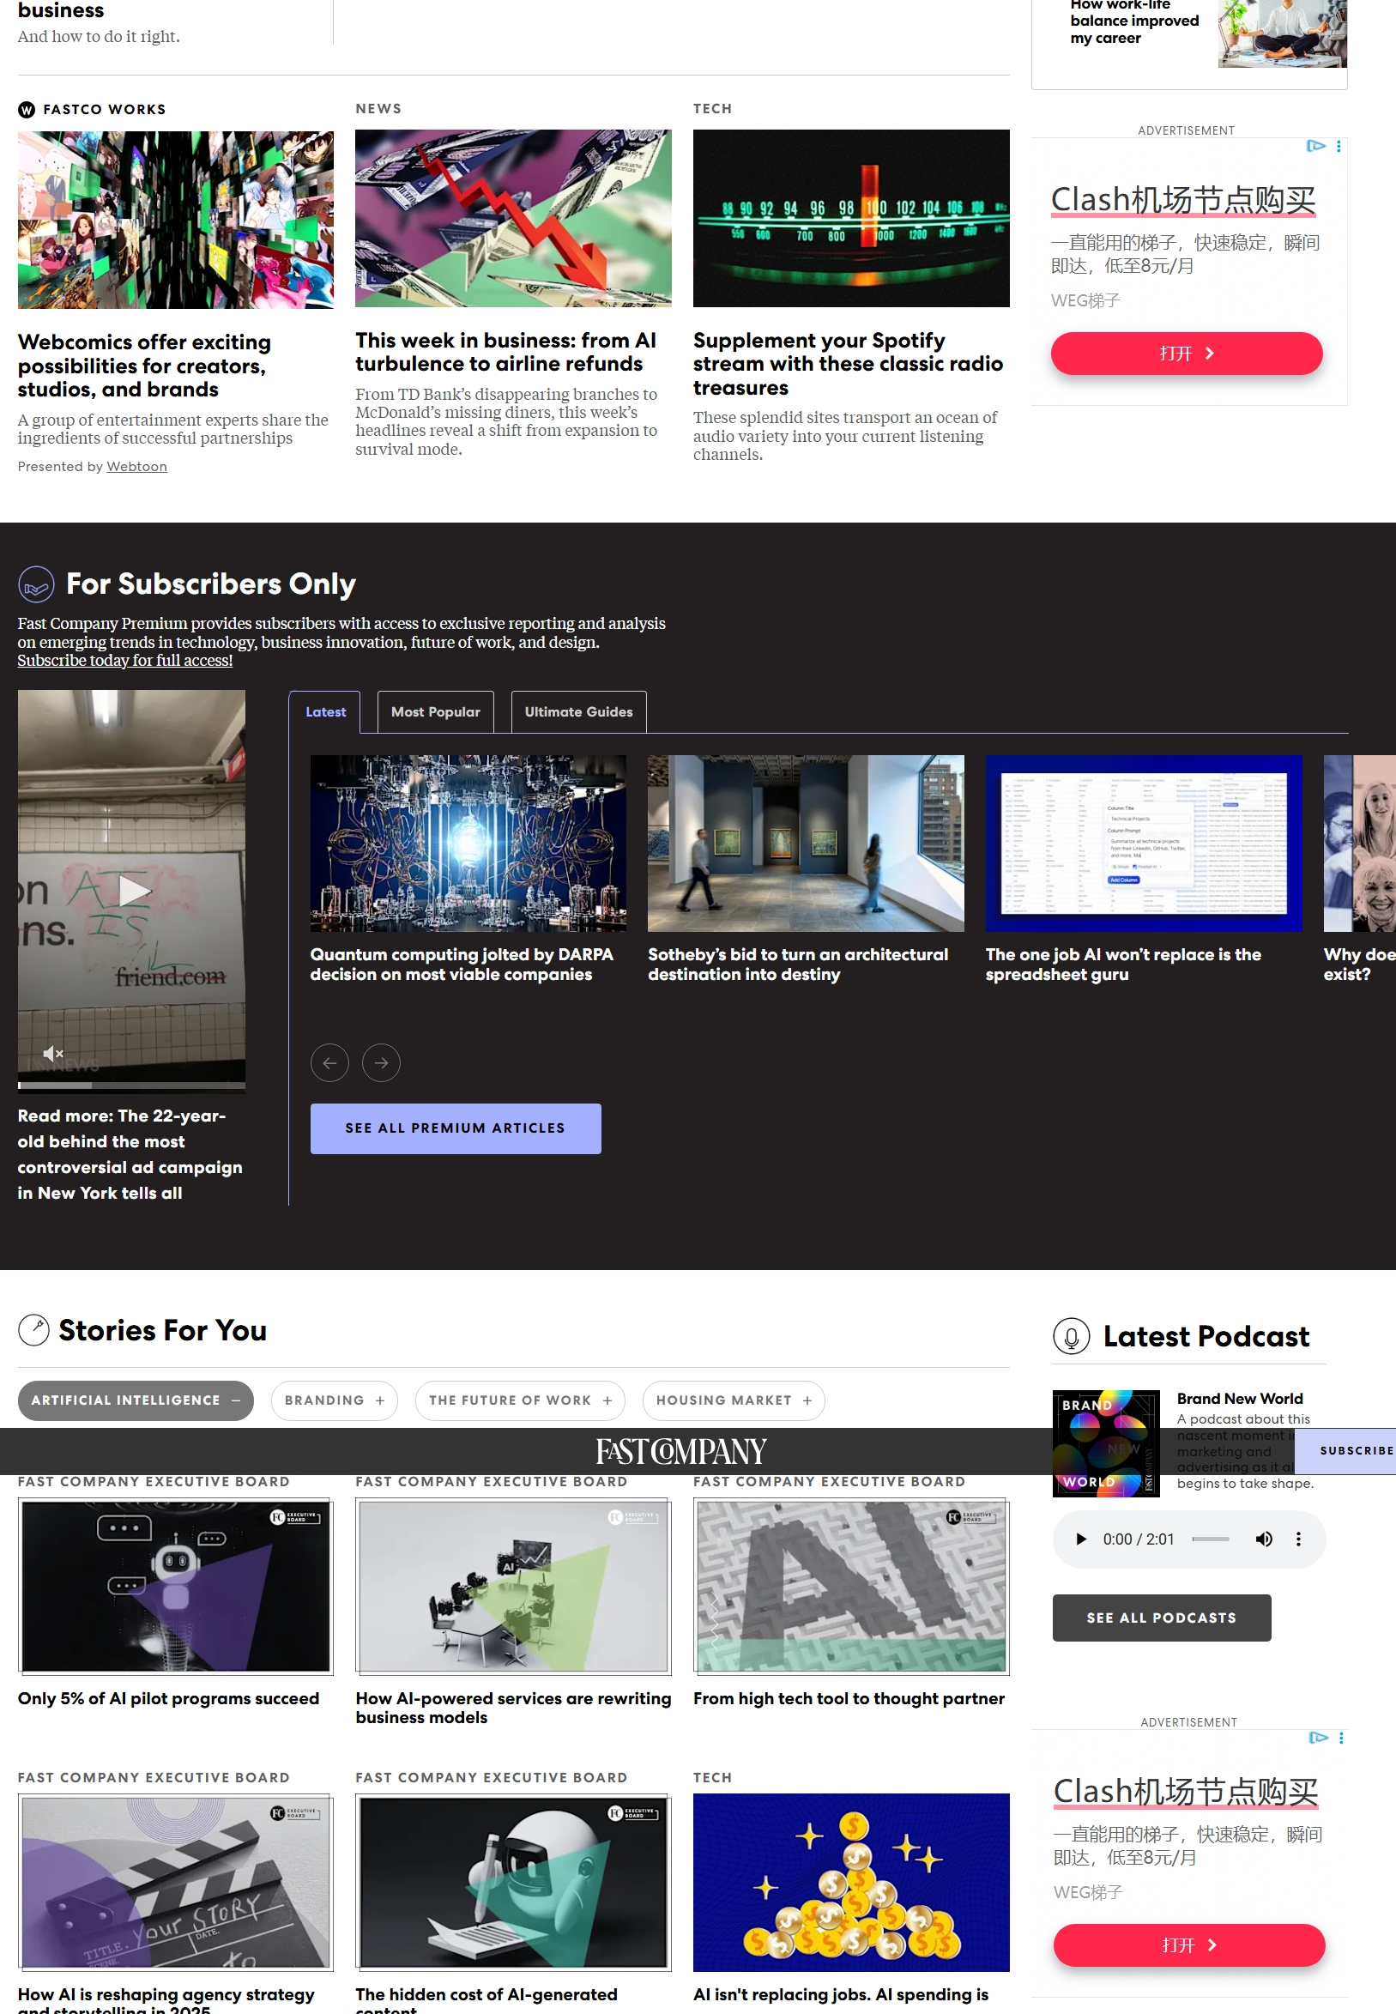Deselect the Artificial Intelligence topic chip
The height and width of the screenshot is (2014, 1396).
[136, 1400]
